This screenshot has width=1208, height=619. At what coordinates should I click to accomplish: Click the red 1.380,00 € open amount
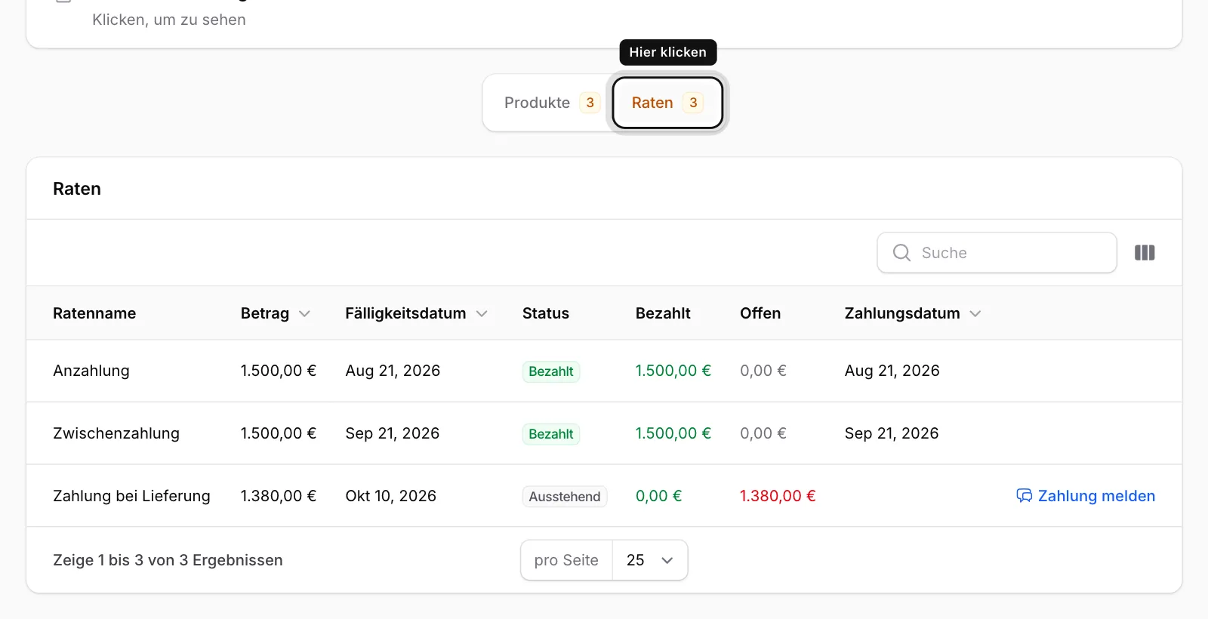[778, 496]
